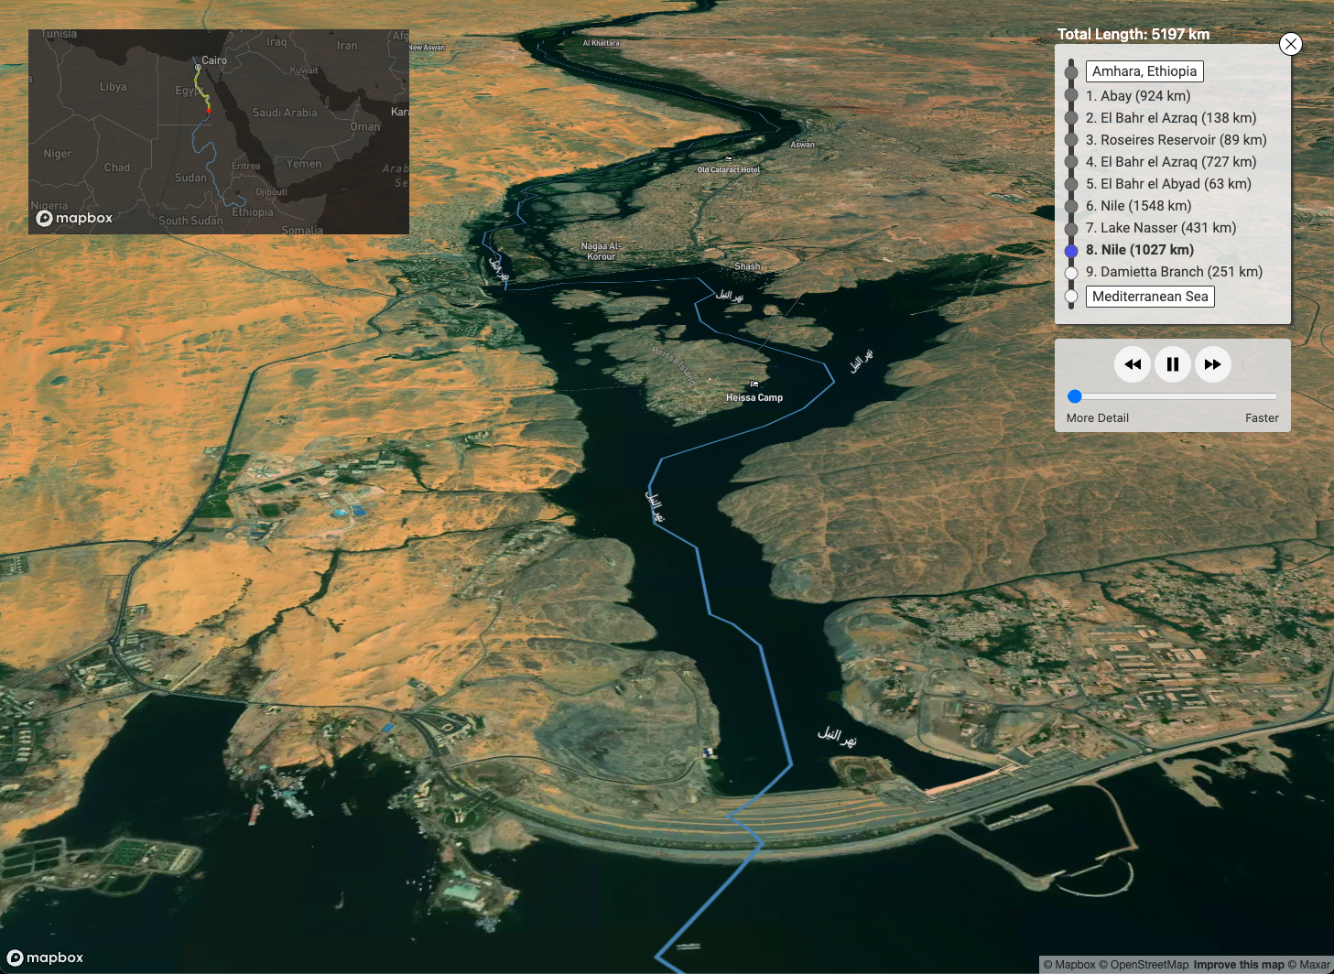Select El Bahr el Abyad (63 km)
1334x974 pixels.
1167,184
